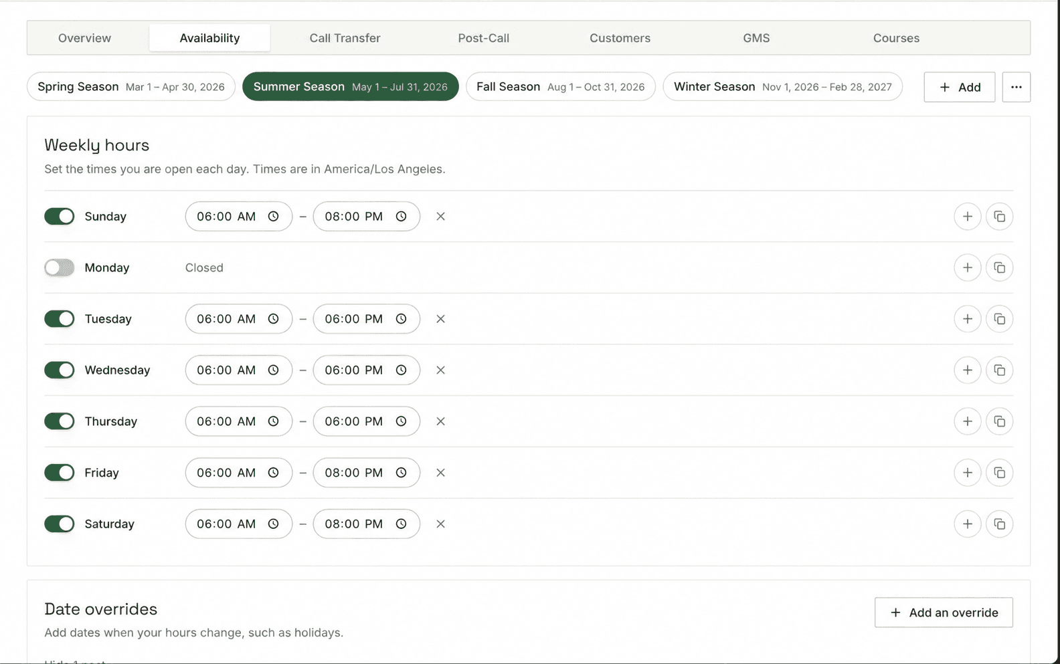The height and width of the screenshot is (664, 1060).
Task: Copy Tuesday hours to other days
Action: coord(999,319)
